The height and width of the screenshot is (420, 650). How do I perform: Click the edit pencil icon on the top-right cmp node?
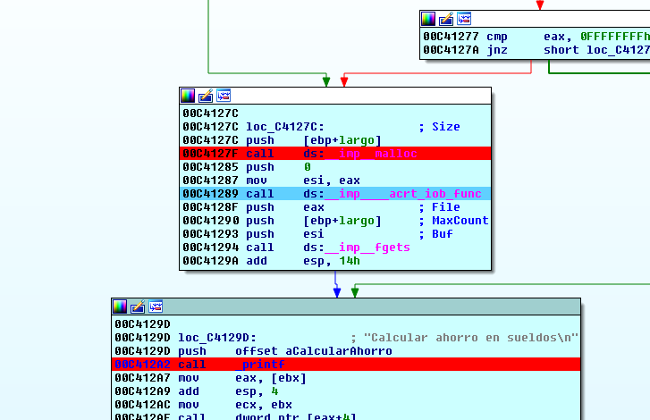(x=446, y=18)
